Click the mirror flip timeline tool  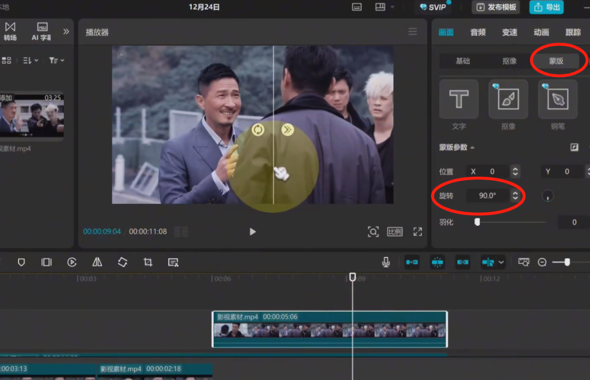pyautogui.click(x=97, y=262)
